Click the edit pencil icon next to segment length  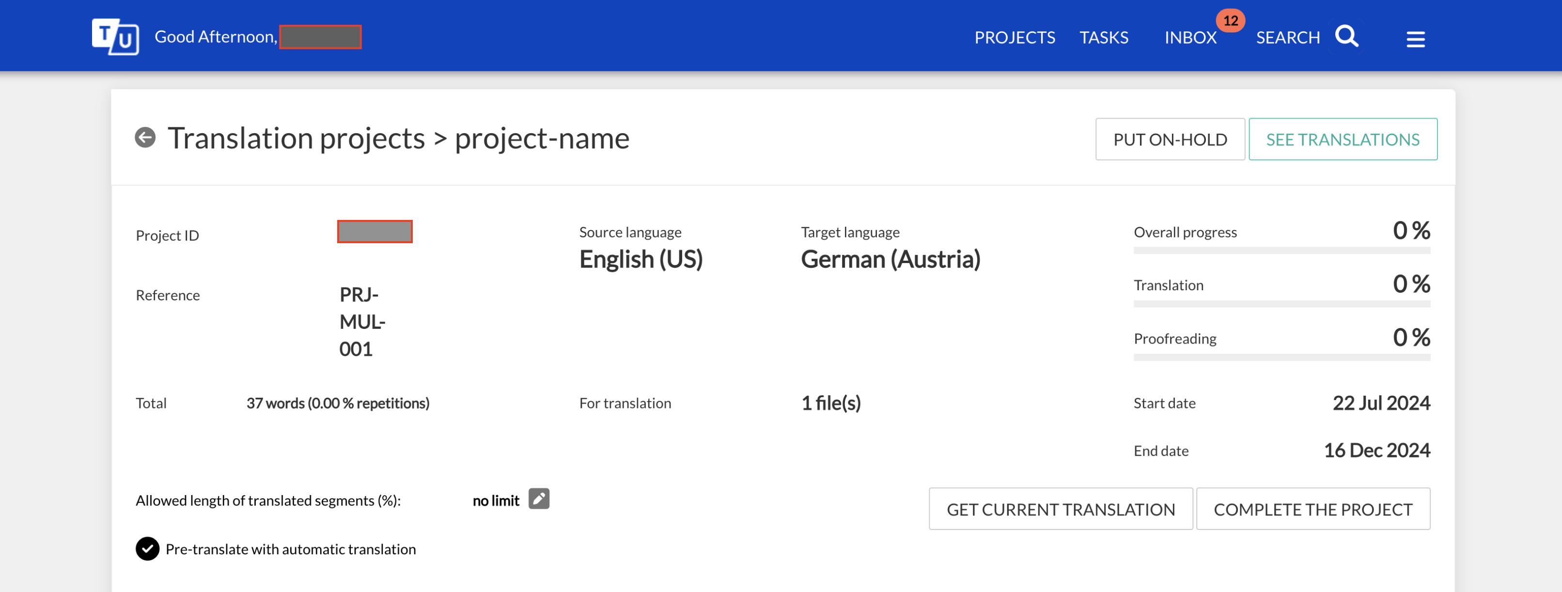pyautogui.click(x=538, y=499)
